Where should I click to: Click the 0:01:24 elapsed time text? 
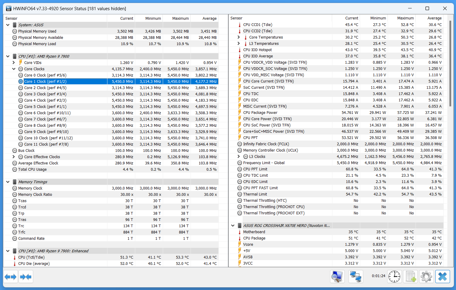[x=379, y=276]
